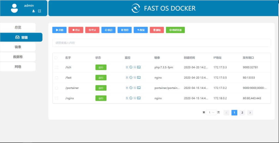Viewport: 279px width, 143px height.
Task: Click the blue Start (开始) play button
Action: coord(59,30)
